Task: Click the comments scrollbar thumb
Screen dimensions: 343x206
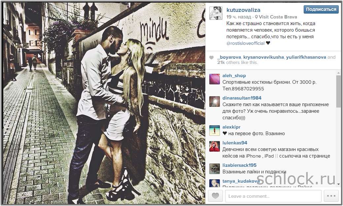Action: pyautogui.click(x=338, y=91)
